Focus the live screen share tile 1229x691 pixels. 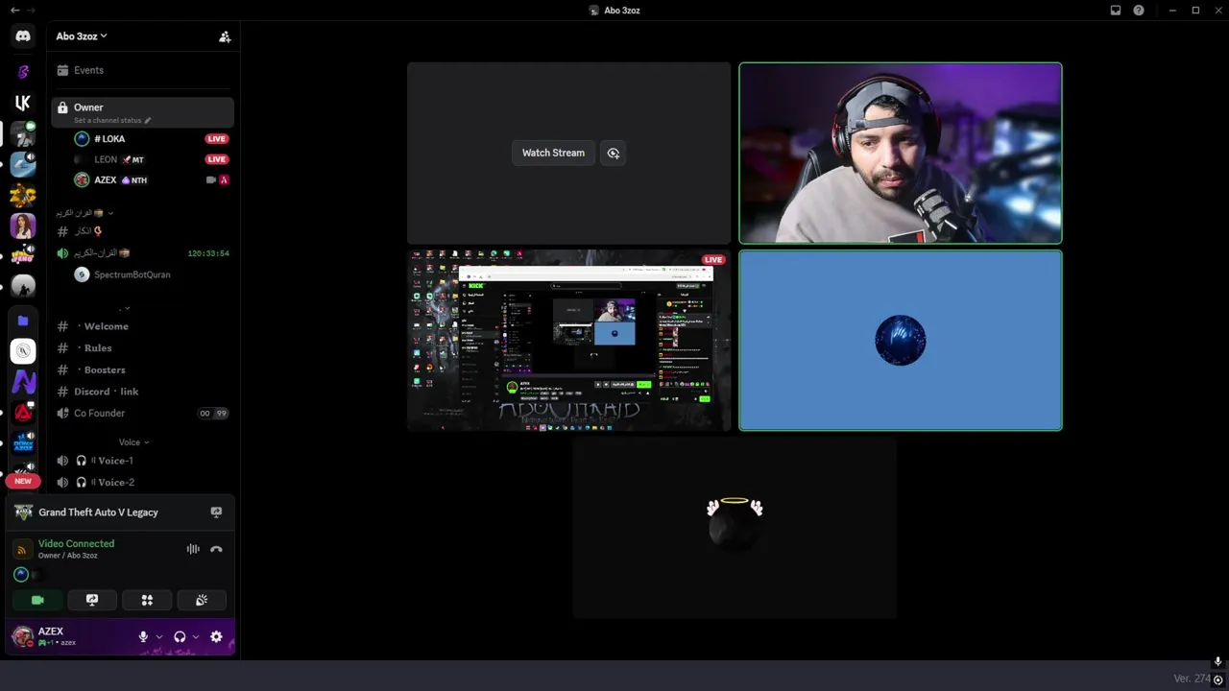(x=569, y=341)
